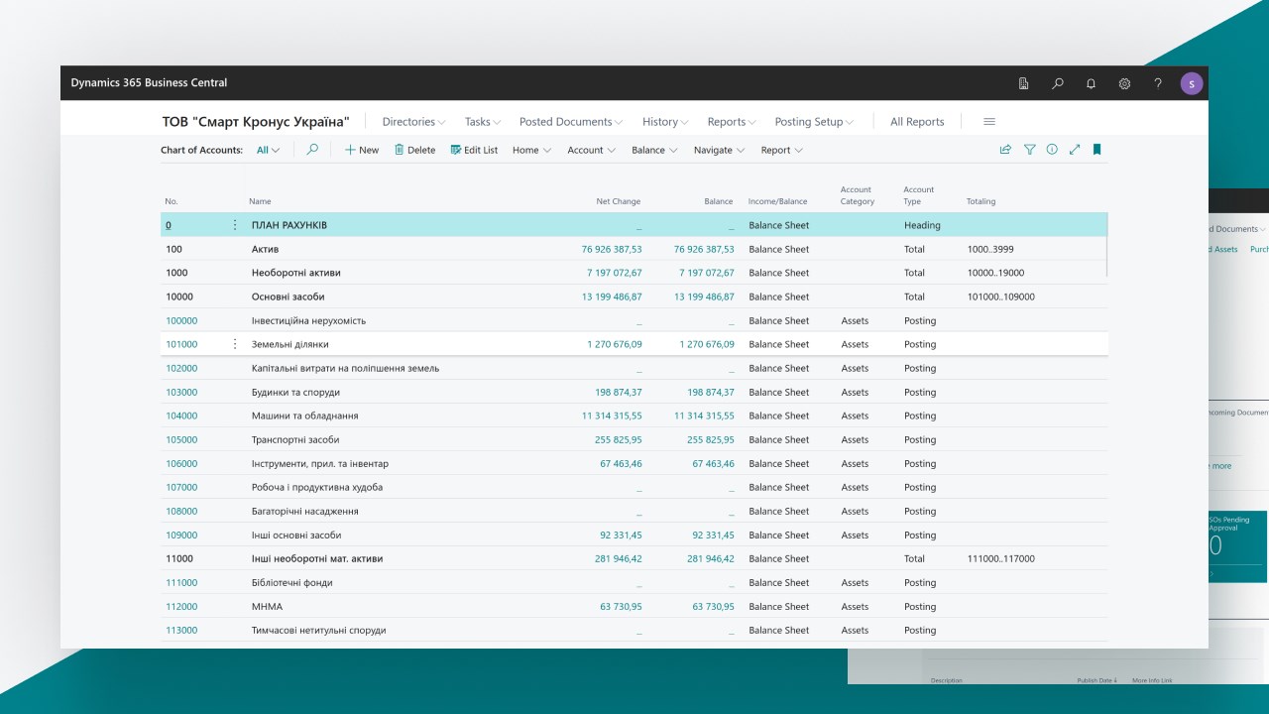Viewport: 1269px width, 714px height.
Task: Open the History menu
Action: pos(665,122)
